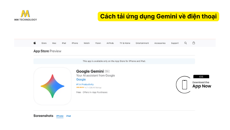The height and width of the screenshot is (130, 230).
Task: Click the phone icon in Download badge
Action: click(x=185, y=85)
